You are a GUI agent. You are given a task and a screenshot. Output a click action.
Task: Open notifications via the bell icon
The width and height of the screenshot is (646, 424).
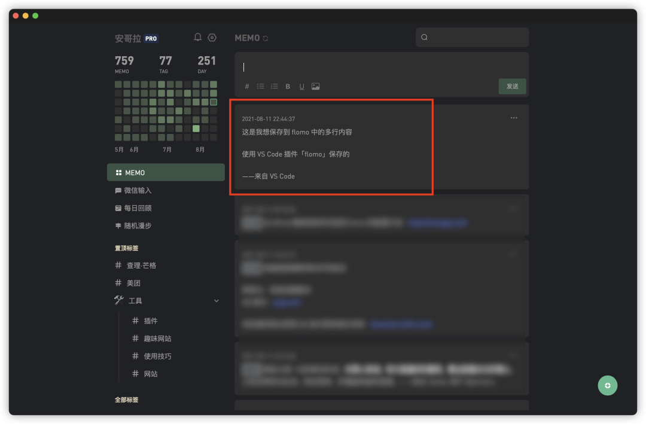(197, 37)
